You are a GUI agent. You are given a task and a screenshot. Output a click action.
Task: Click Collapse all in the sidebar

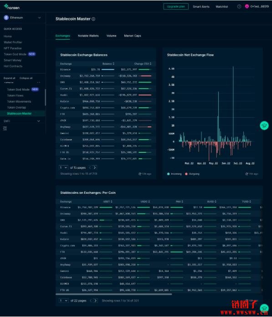(x=26, y=78)
